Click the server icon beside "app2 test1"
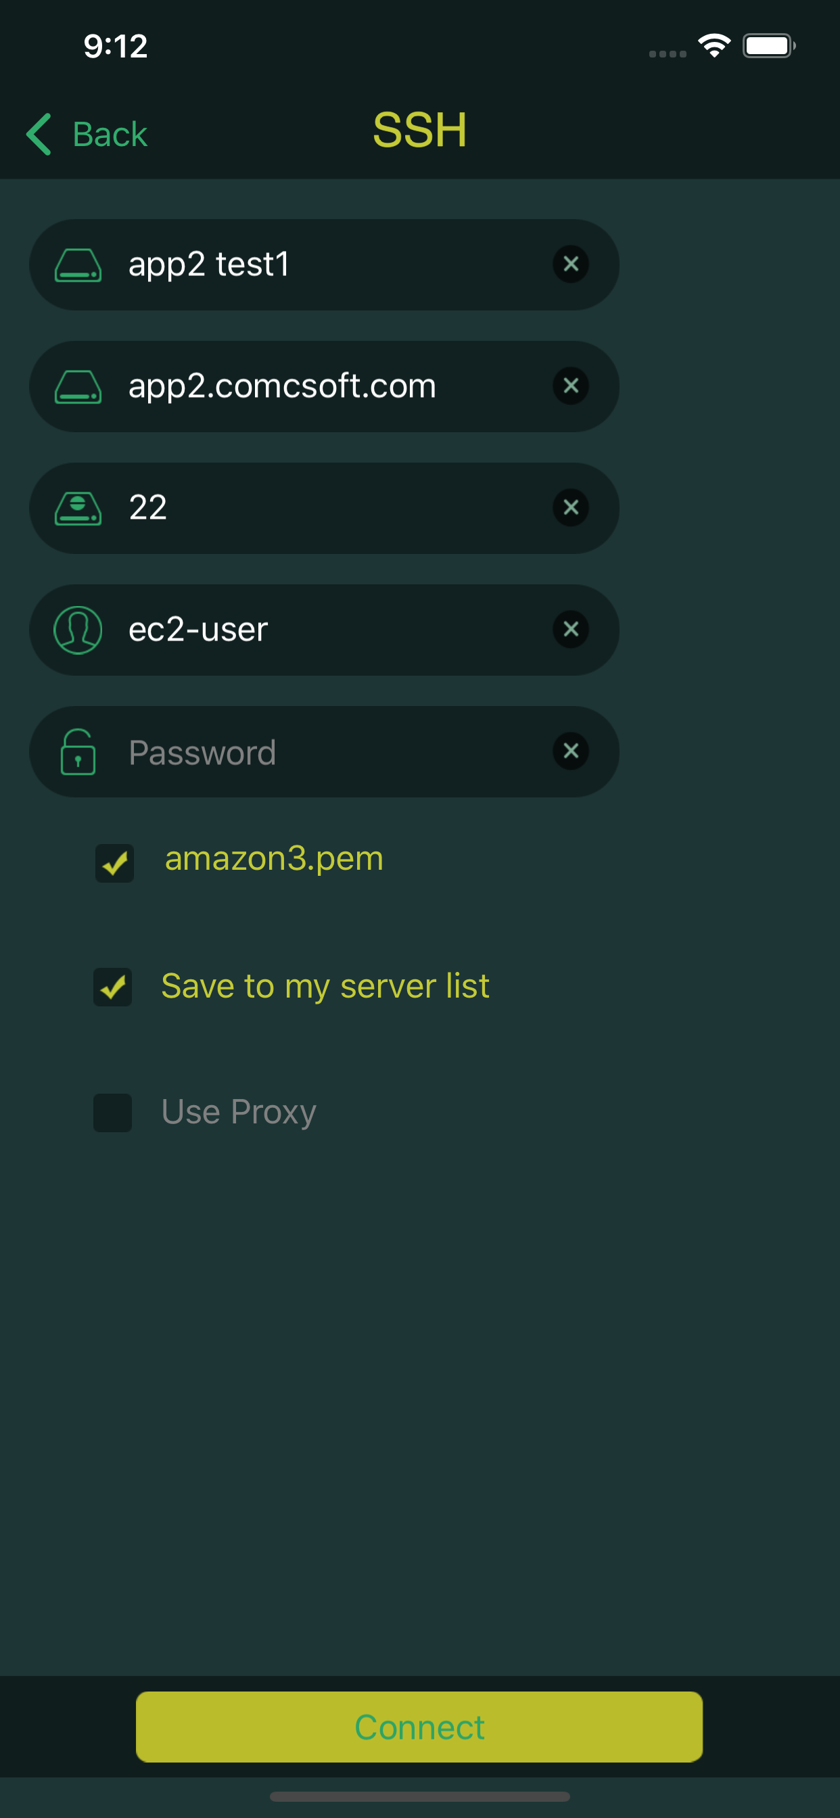The image size is (840, 1818). click(x=79, y=264)
